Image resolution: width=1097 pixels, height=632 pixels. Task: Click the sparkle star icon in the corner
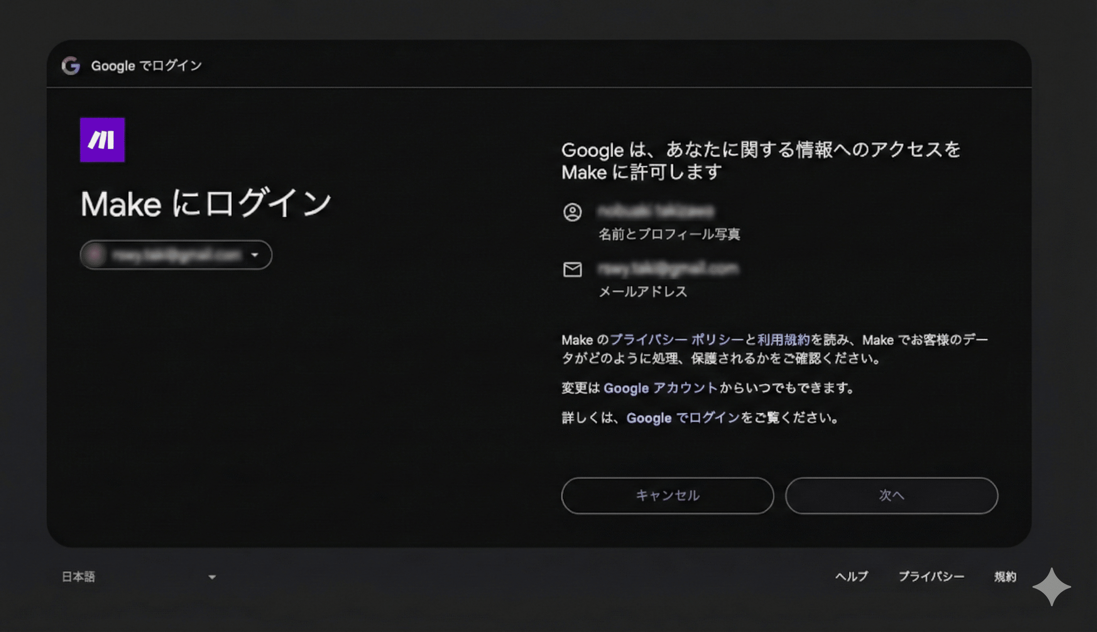pos(1051,586)
